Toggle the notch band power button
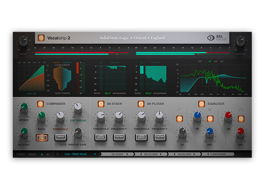Screen dimensions: 265x190 click(210, 119)
